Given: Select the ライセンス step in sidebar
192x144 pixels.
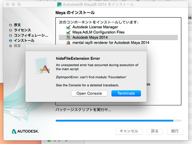Looking at the screenshot, I should (22, 30).
